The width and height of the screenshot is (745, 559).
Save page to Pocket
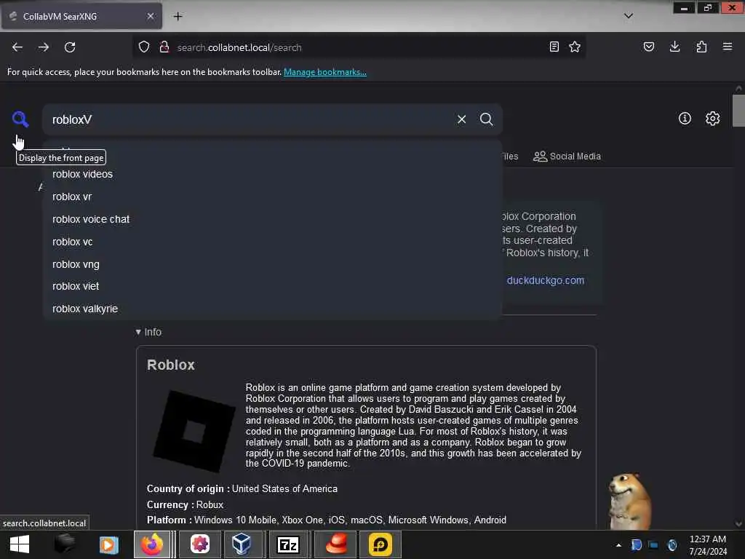pyautogui.click(x=649, y=47)
